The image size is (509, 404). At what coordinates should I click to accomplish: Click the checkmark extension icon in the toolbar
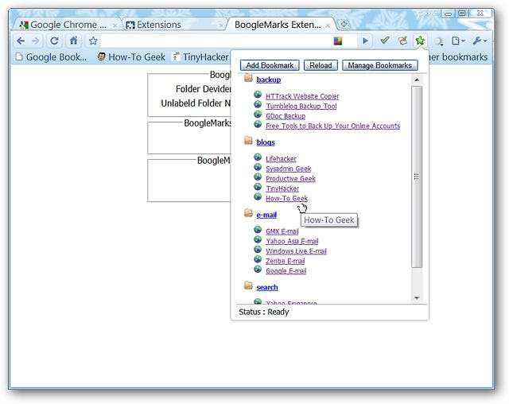point(385,41)
